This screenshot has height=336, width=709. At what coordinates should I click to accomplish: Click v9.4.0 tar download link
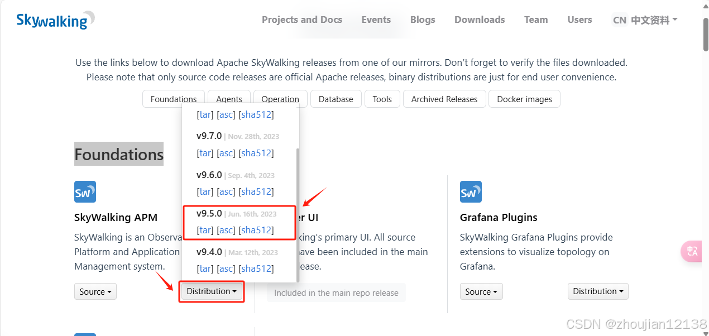point(205,268)
